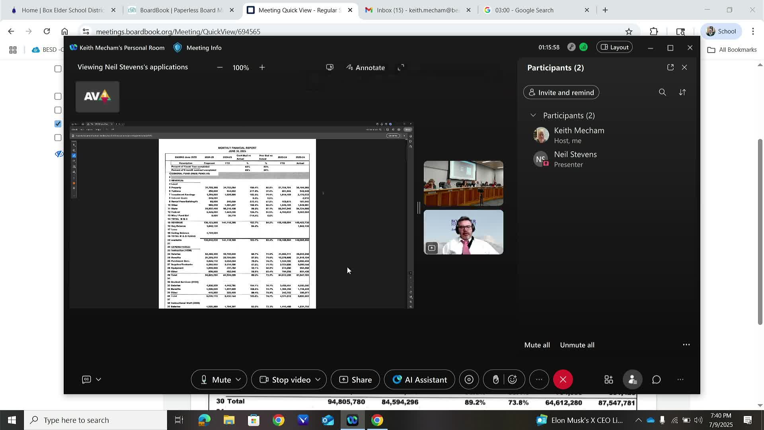The image size is (764, 430).
Task: Open the Mute audio options arrow
Action: (238, 379)
